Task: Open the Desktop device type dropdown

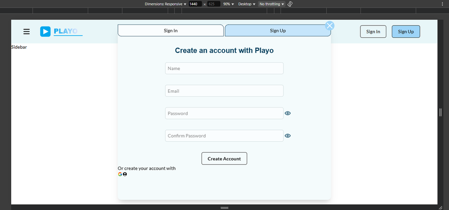Action: [247, 4]
